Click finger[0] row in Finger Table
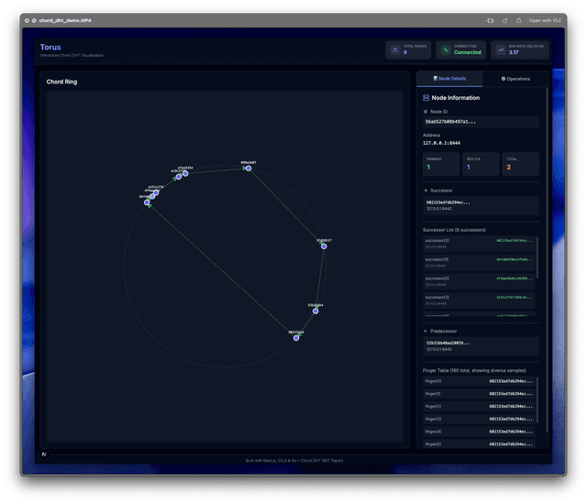The image size is (587, 503). [479, 380]
